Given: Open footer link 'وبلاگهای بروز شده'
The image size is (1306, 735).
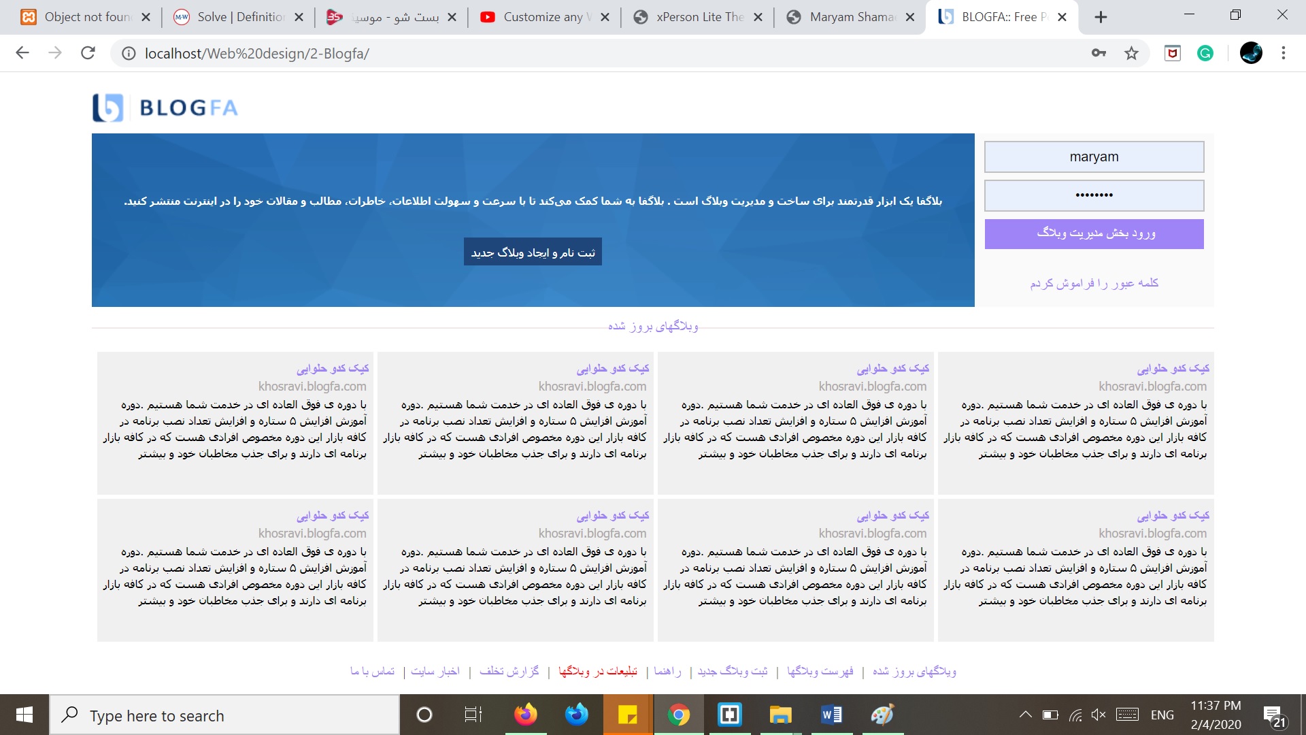Looking at the screenshot, I should [x=914, y=671].
